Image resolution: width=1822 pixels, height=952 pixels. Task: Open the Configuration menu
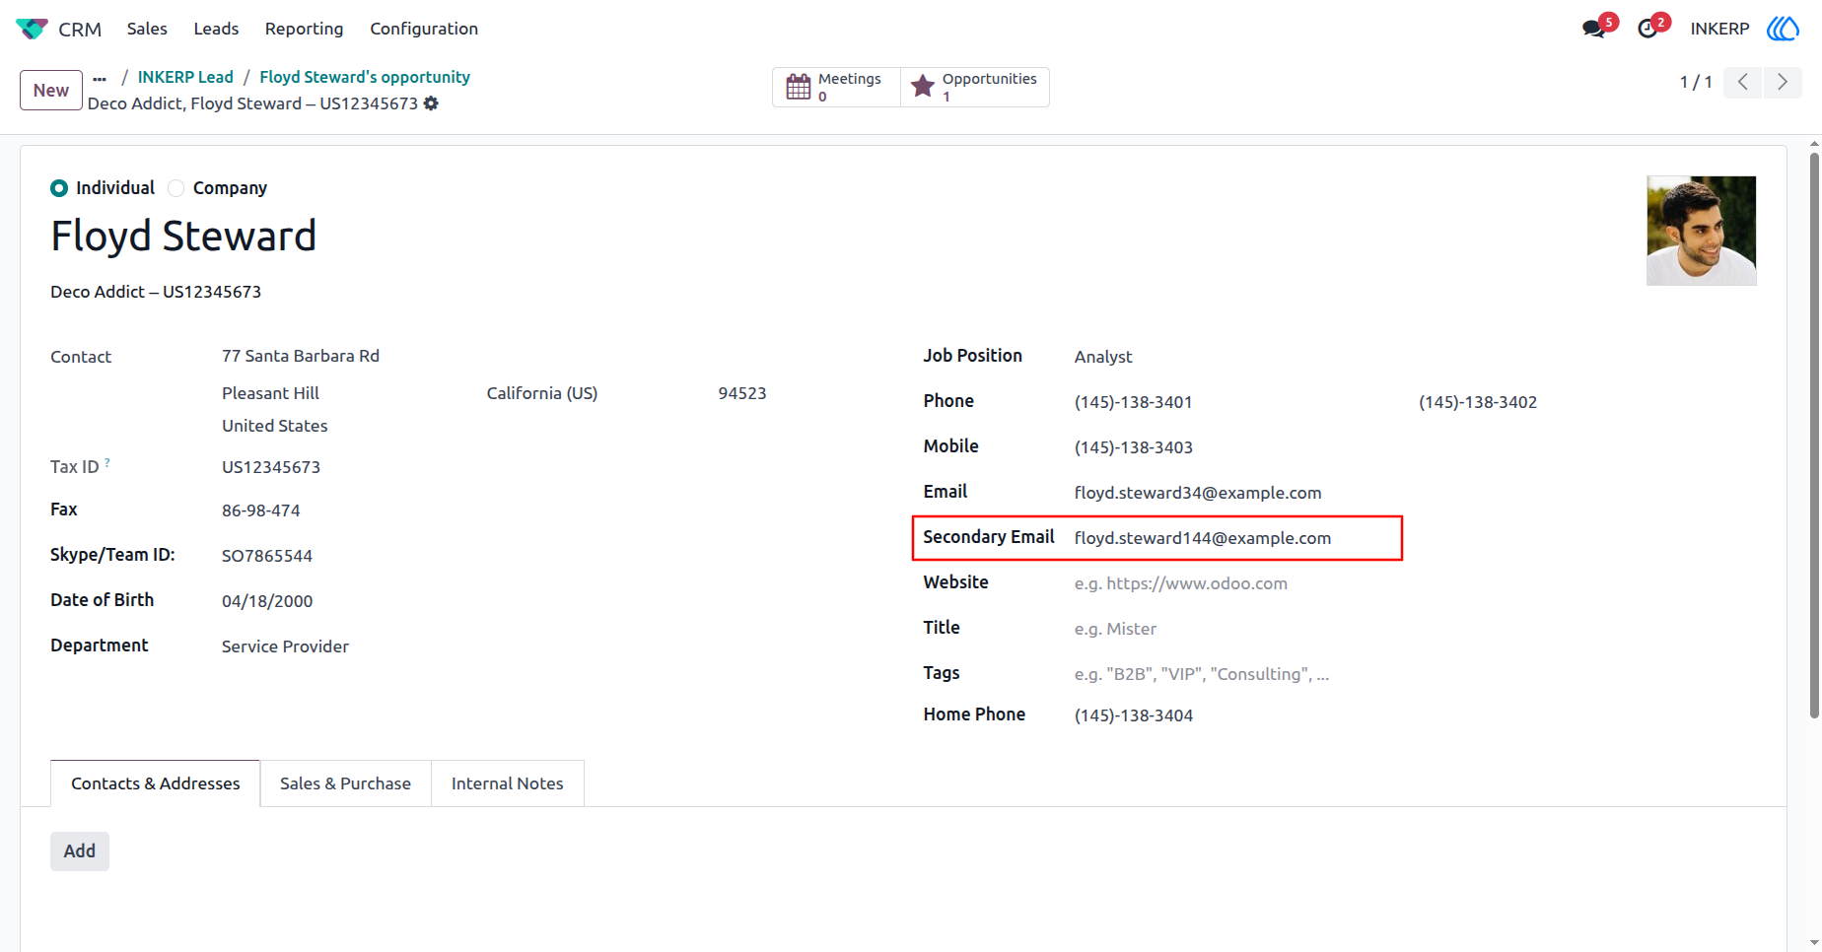pyautogui.click(x=424, y=29)
